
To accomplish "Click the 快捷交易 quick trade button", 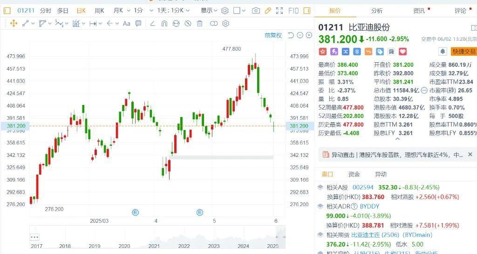I will click(464, 52).
